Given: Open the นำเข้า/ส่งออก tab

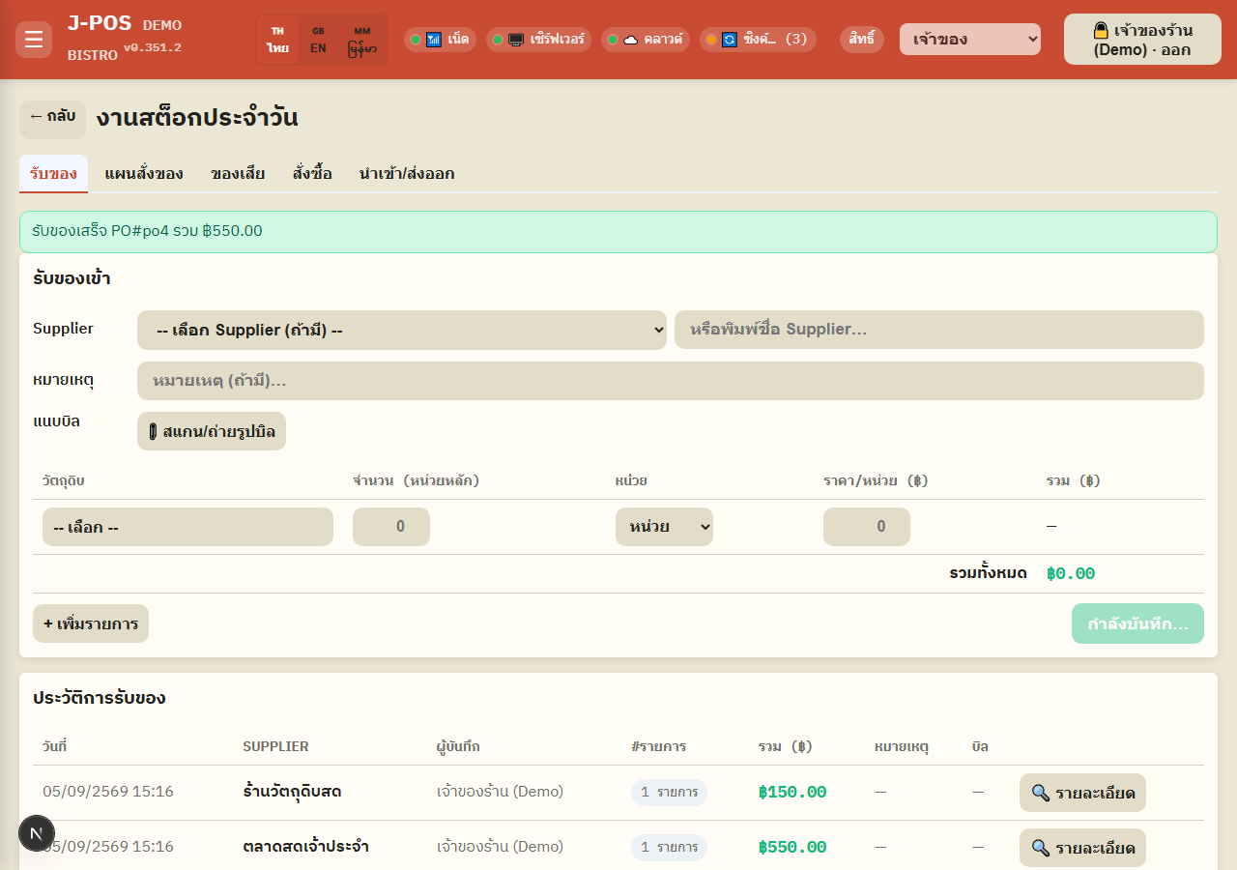Looking at the screenshot, I should click(407, 174).
